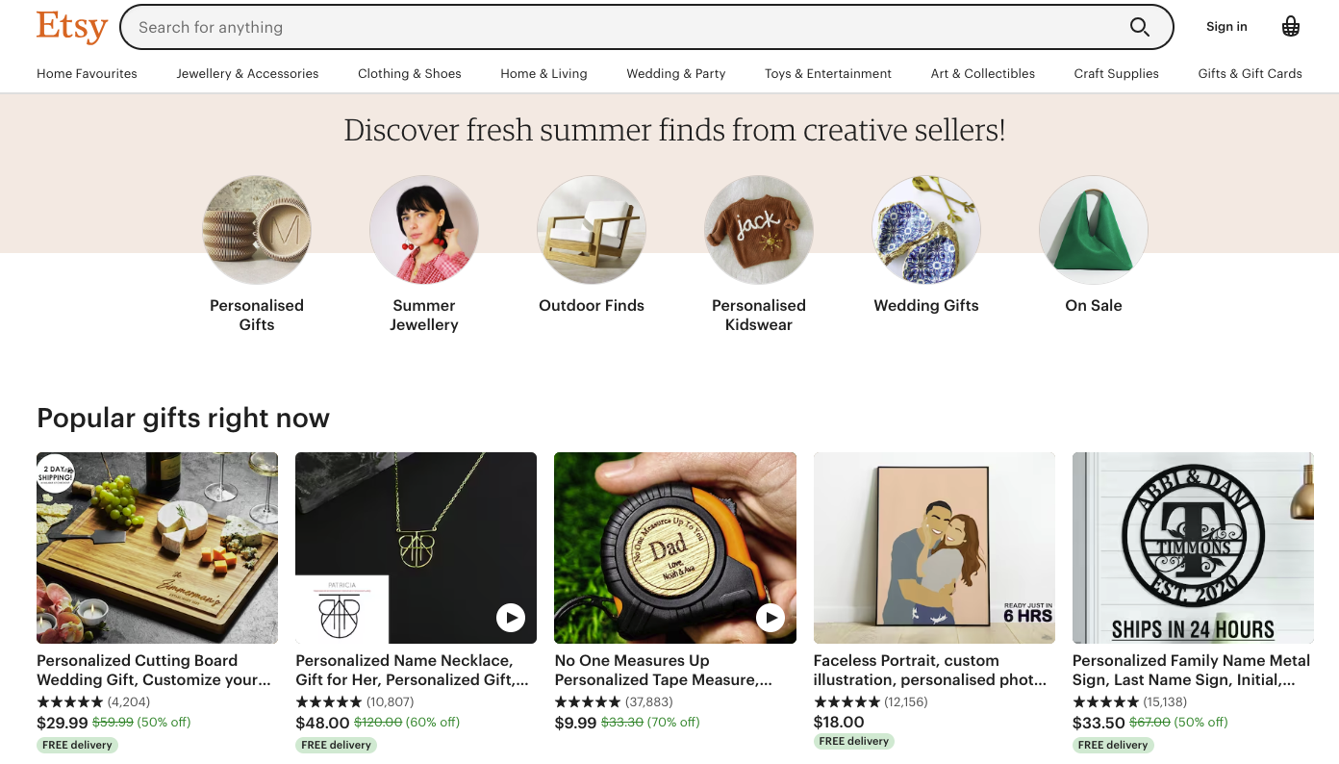View the Faceless Portrait custom illustration listing
Screen dimensions: 1339x764
pos(933,548)
